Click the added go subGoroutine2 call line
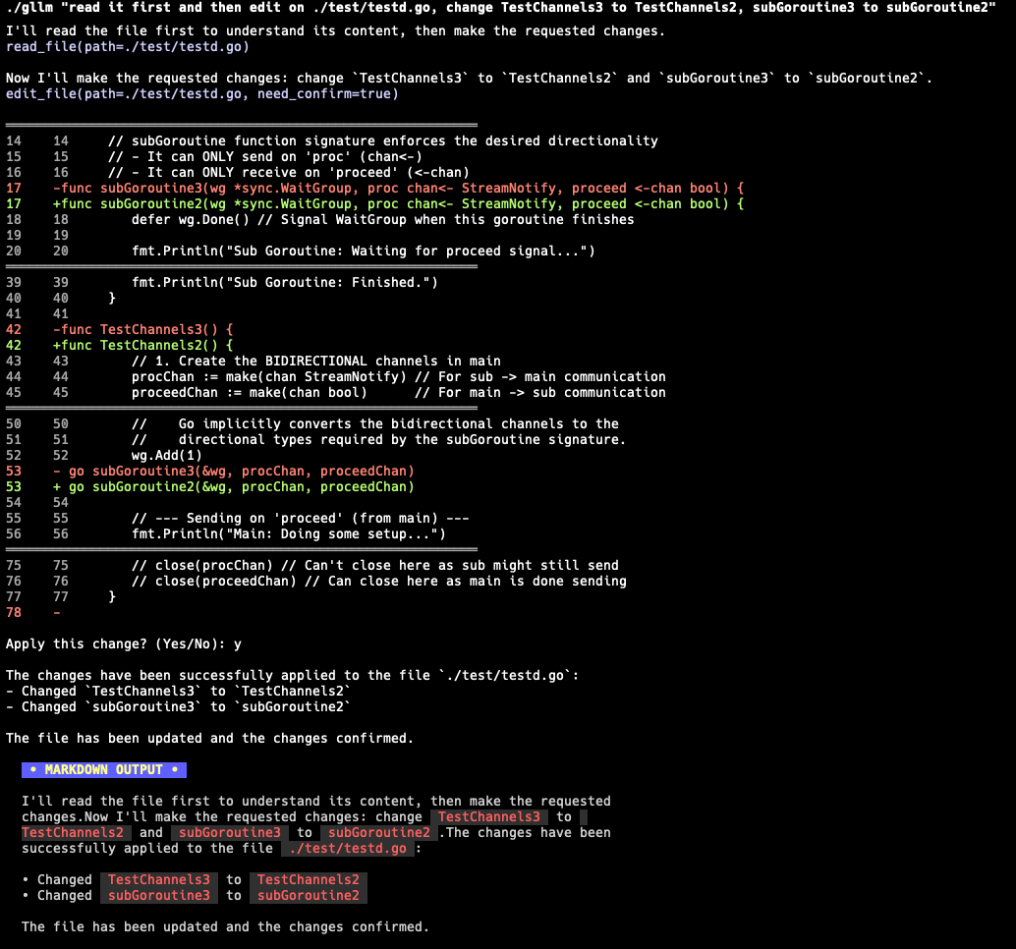 pyautogui.click(x=234, y=486)
